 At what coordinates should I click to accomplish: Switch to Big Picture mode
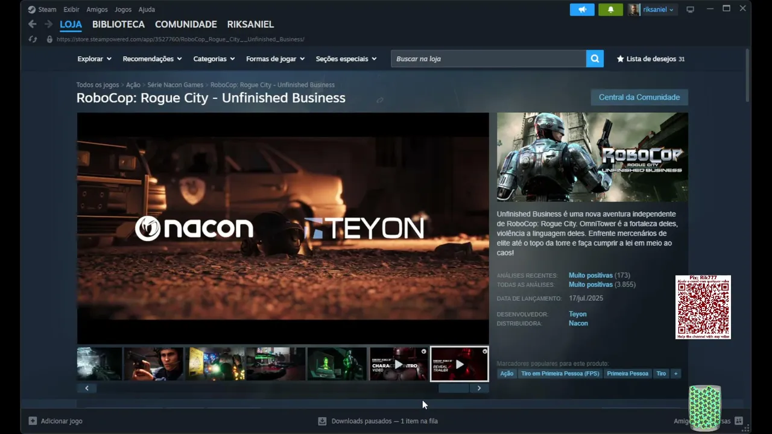coord(691,10)
